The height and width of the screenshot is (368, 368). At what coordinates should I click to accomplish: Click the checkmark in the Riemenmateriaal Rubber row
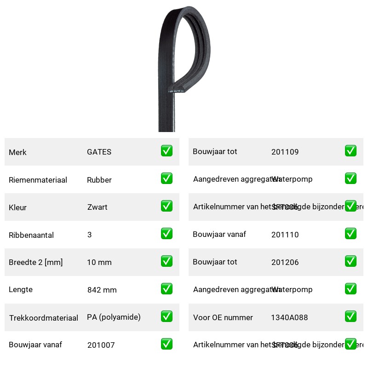tap(167, 178)
